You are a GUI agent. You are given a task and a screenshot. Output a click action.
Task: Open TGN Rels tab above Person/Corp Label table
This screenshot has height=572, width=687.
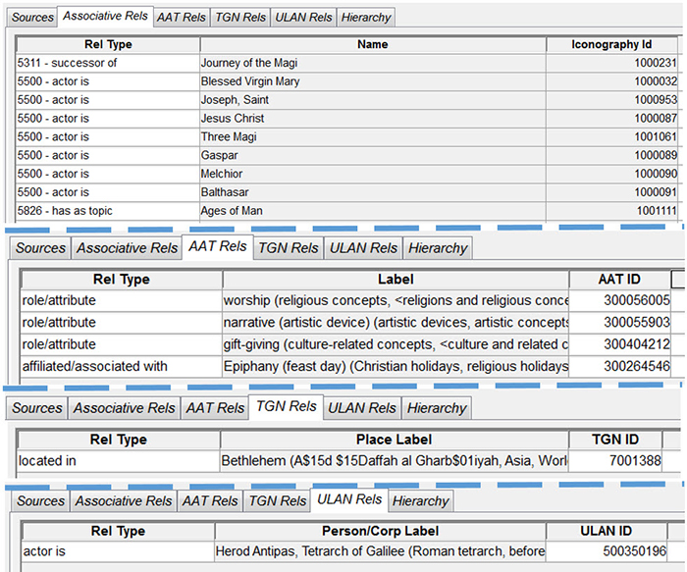[278, 500]
